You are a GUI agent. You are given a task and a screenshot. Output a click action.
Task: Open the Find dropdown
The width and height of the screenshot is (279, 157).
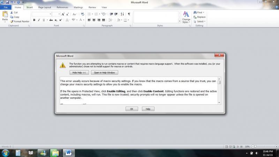coord(204,13)
